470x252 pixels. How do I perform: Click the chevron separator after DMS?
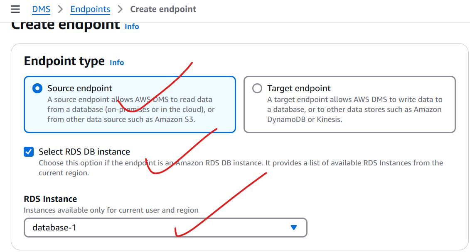[60, 9]
